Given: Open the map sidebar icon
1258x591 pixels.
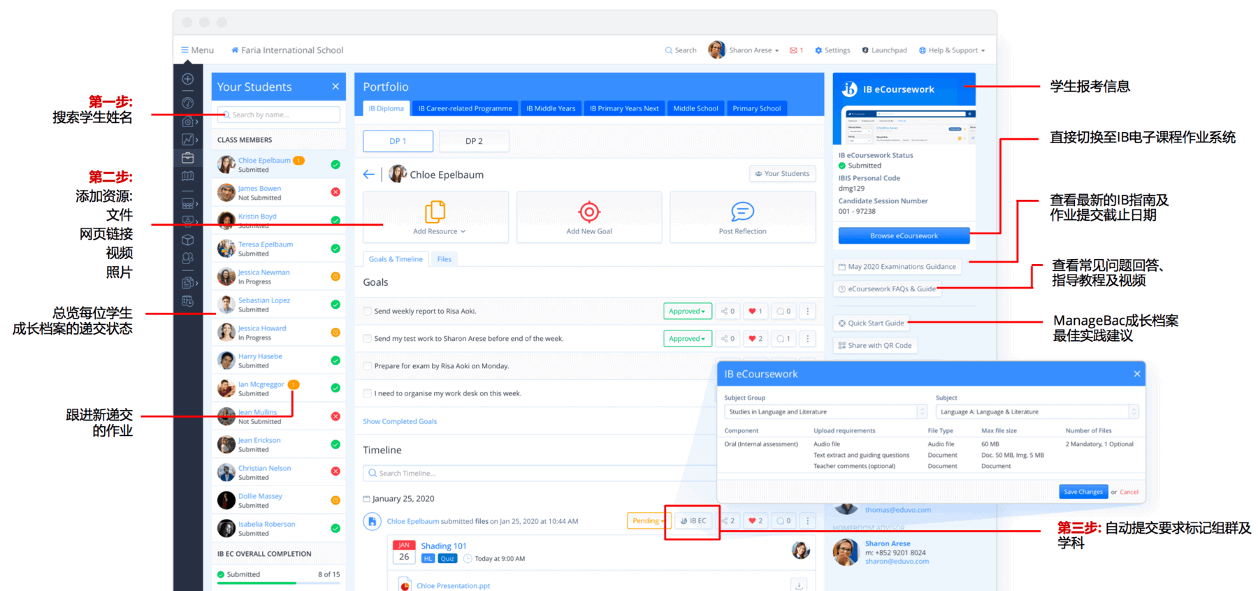Looking at the screenshot, I should (x=188, y=176).
